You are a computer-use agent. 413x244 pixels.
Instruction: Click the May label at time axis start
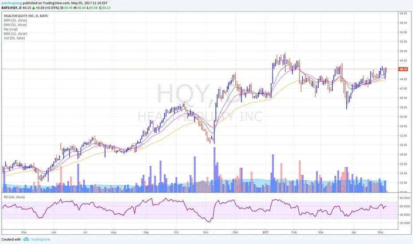24,232
